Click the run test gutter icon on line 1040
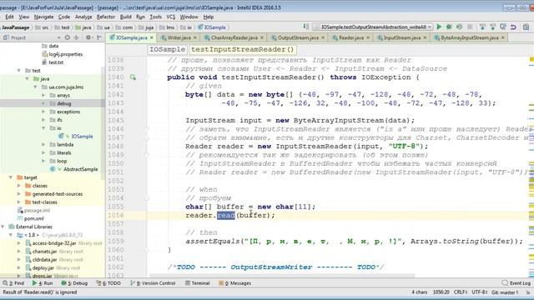 click(133, 77)
